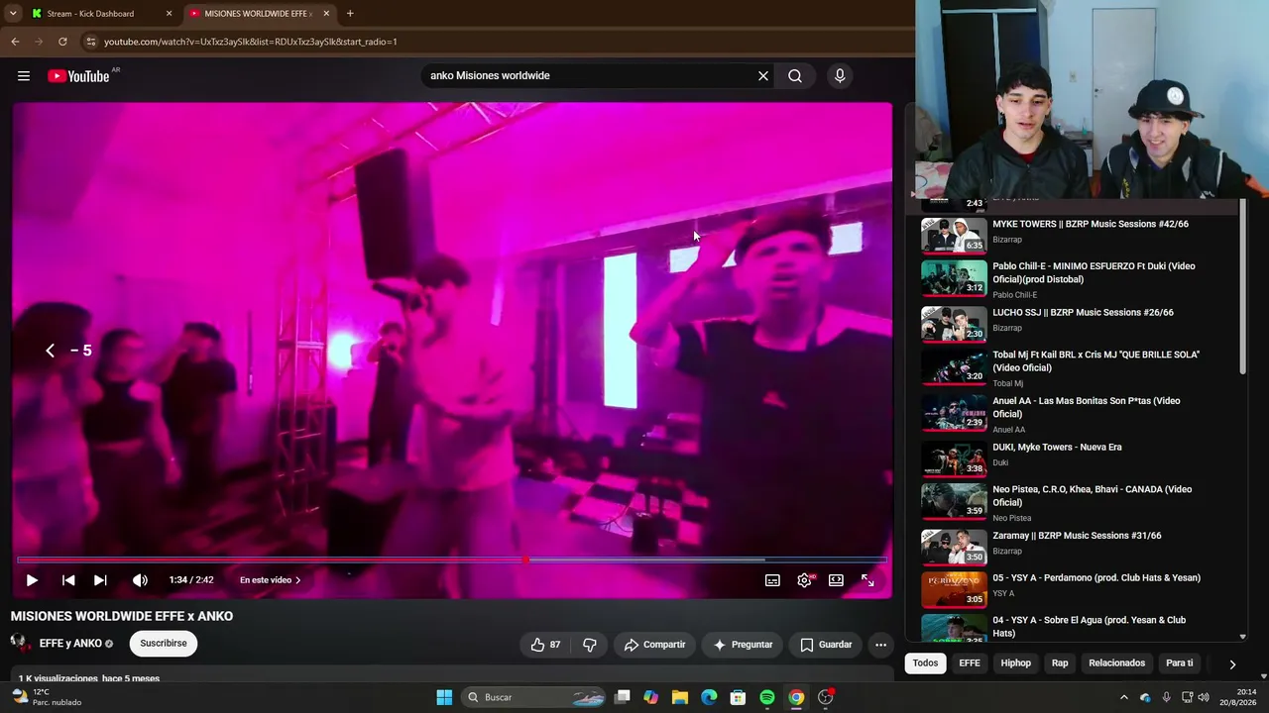Image resolution: width=1269 pixels, height=713 pixels.
Task: Mute the video player volume
Action: point(140,580)
